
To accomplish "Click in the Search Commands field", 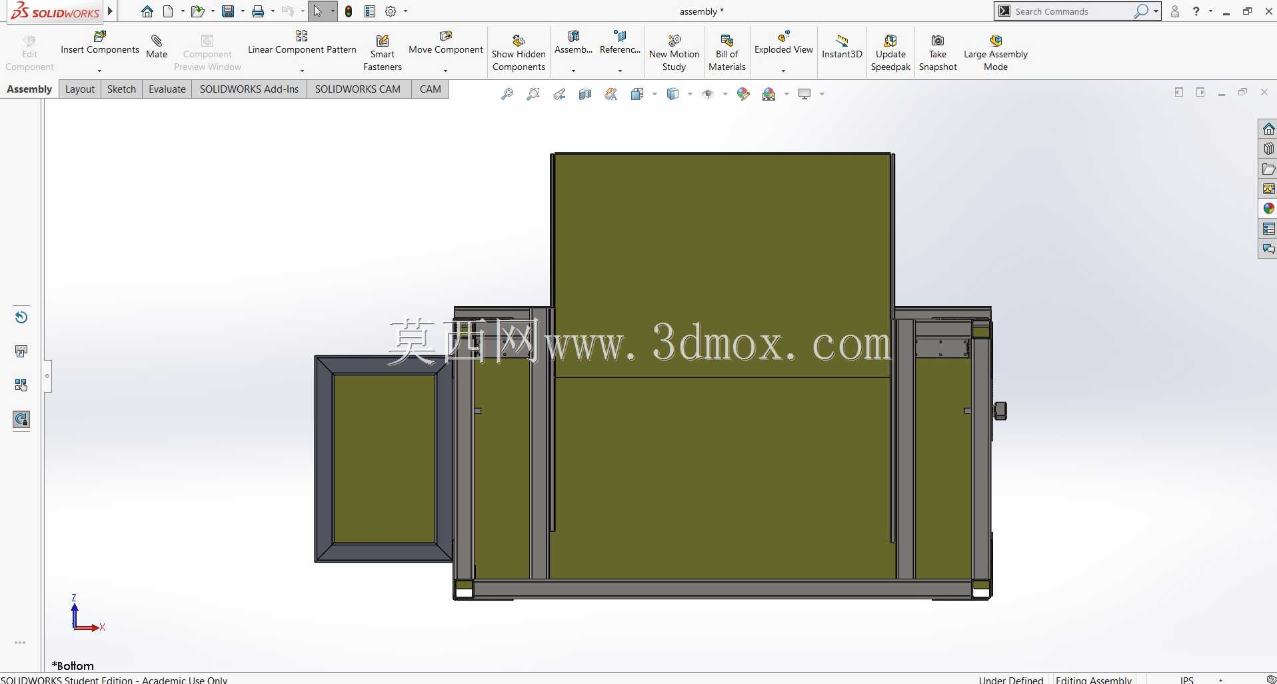I will coord(1071,11).
